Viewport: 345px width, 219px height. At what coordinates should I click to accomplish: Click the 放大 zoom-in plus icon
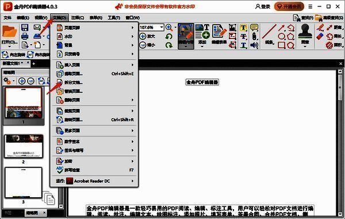click(x=143, y=36)
